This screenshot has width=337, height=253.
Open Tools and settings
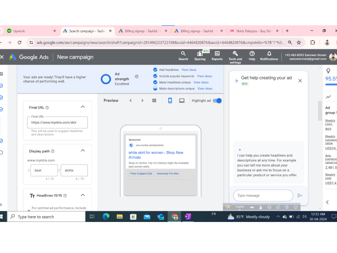click(235, 57)
